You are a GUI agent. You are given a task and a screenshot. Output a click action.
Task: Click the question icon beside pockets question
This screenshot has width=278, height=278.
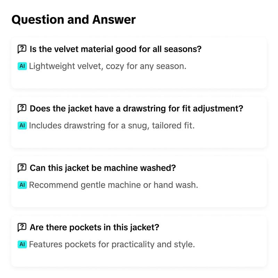point(22,227)
